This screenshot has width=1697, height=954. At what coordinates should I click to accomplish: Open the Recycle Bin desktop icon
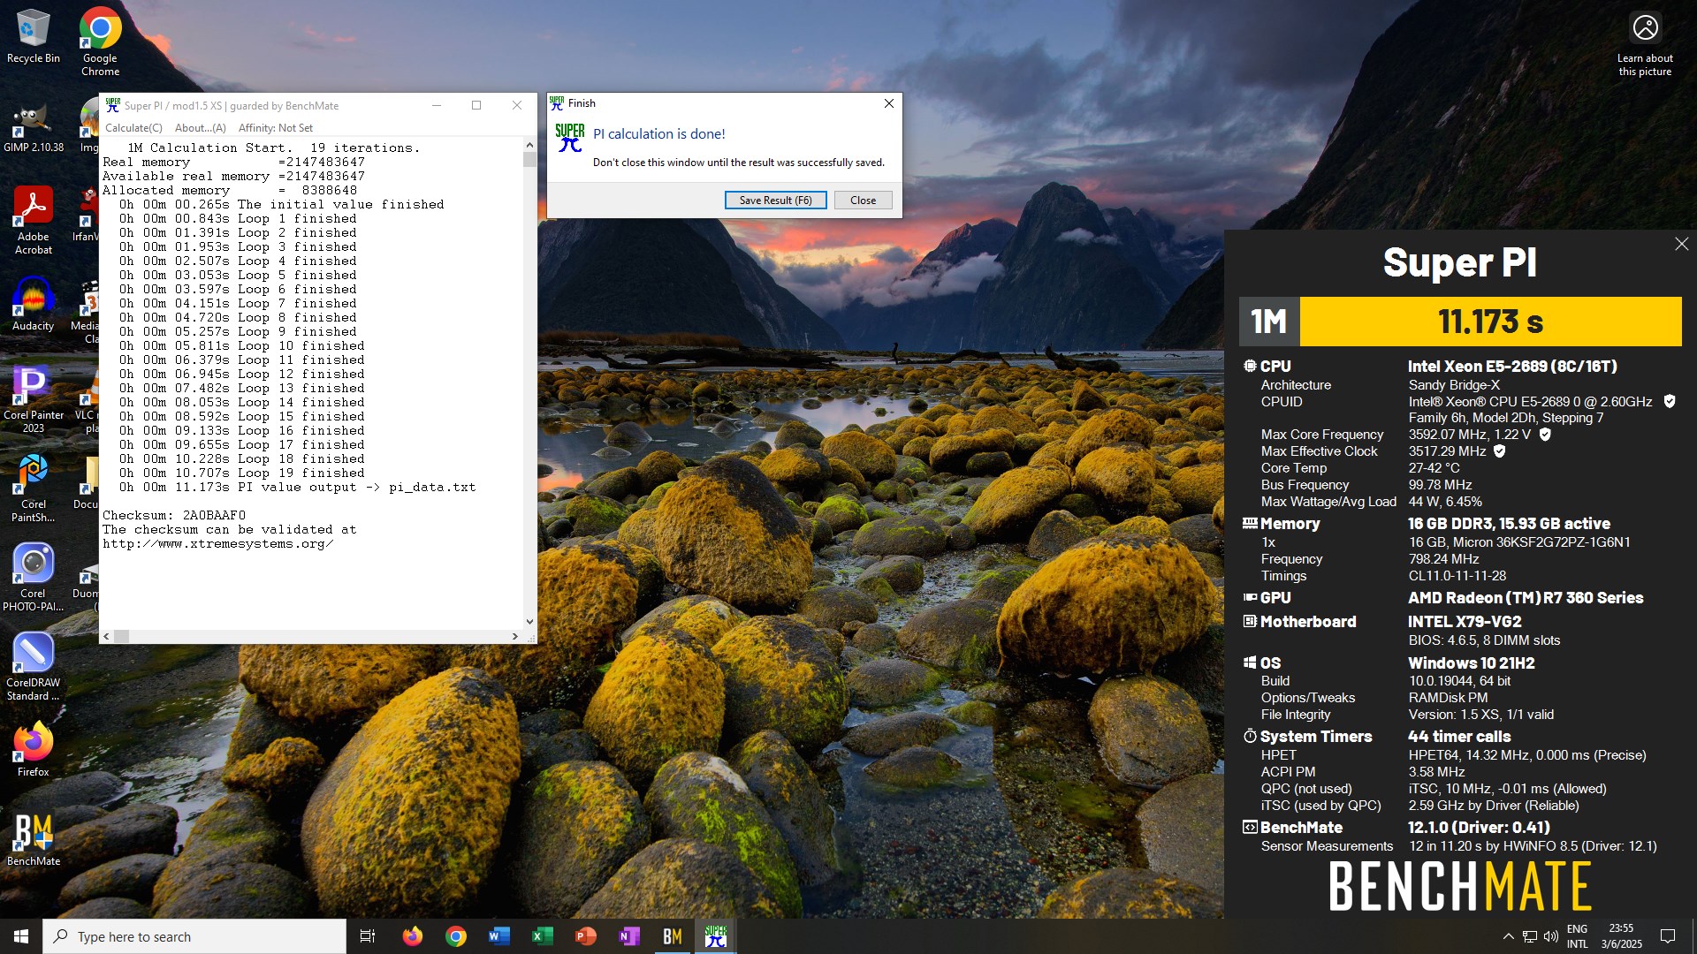click(34, 37)
